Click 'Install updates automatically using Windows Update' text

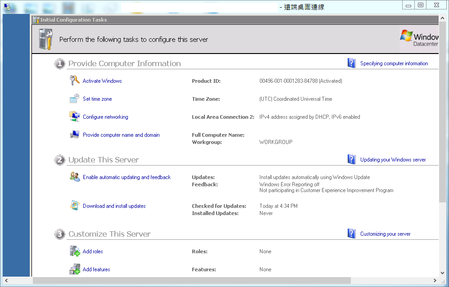coord(314,177)
